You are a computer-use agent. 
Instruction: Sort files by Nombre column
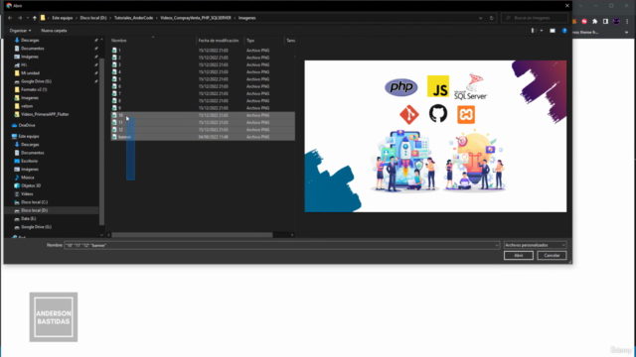(x=119, y=41)
